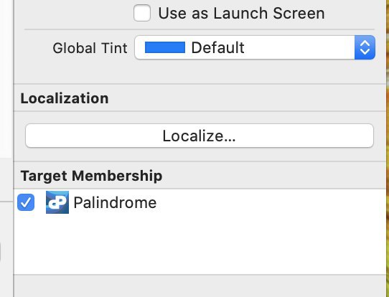Click the Target Membership section header
The image size is (389, 297).
pyautogui.click(x=92, y=176)
